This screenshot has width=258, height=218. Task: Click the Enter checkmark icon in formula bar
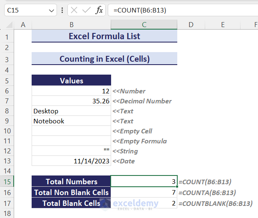87,10
